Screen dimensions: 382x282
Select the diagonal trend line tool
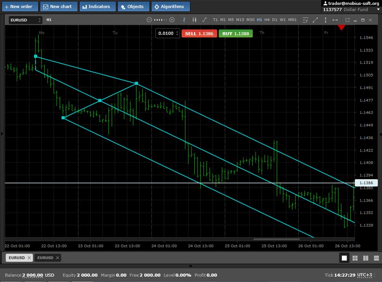click(x=315, y=20)
